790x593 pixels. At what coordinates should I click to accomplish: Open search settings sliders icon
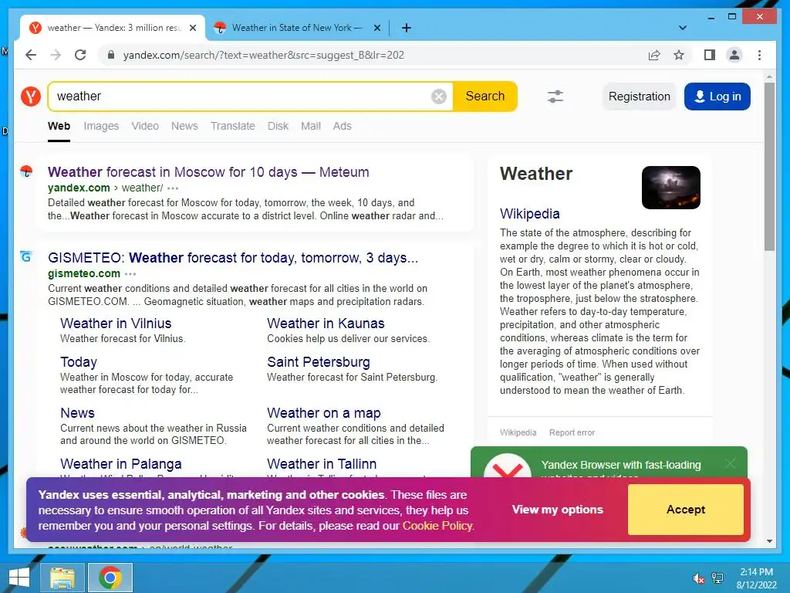(x=555, y=97)
